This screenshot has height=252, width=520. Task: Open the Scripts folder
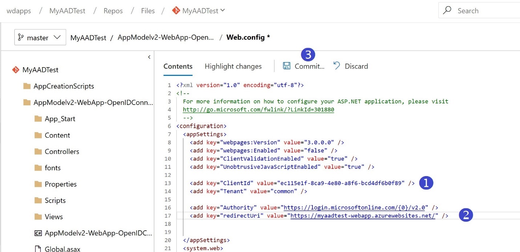[x=55, y=200]
